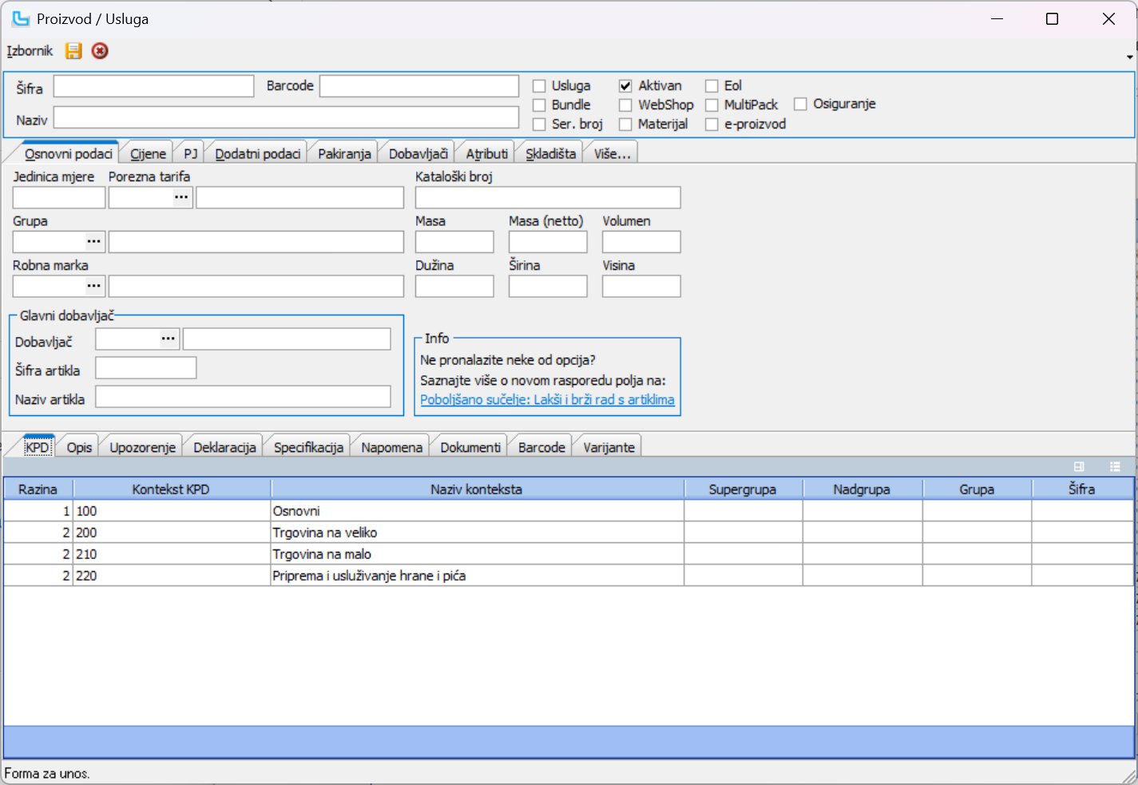Tick the WebShop checkbox
Image resolution: width=1138 pixels, height=785 pixels.
(x=625, y=105)
